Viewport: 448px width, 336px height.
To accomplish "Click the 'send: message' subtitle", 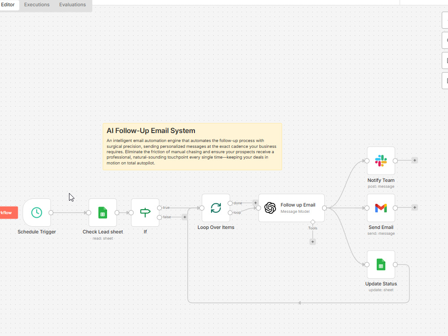I will (381, 233).
